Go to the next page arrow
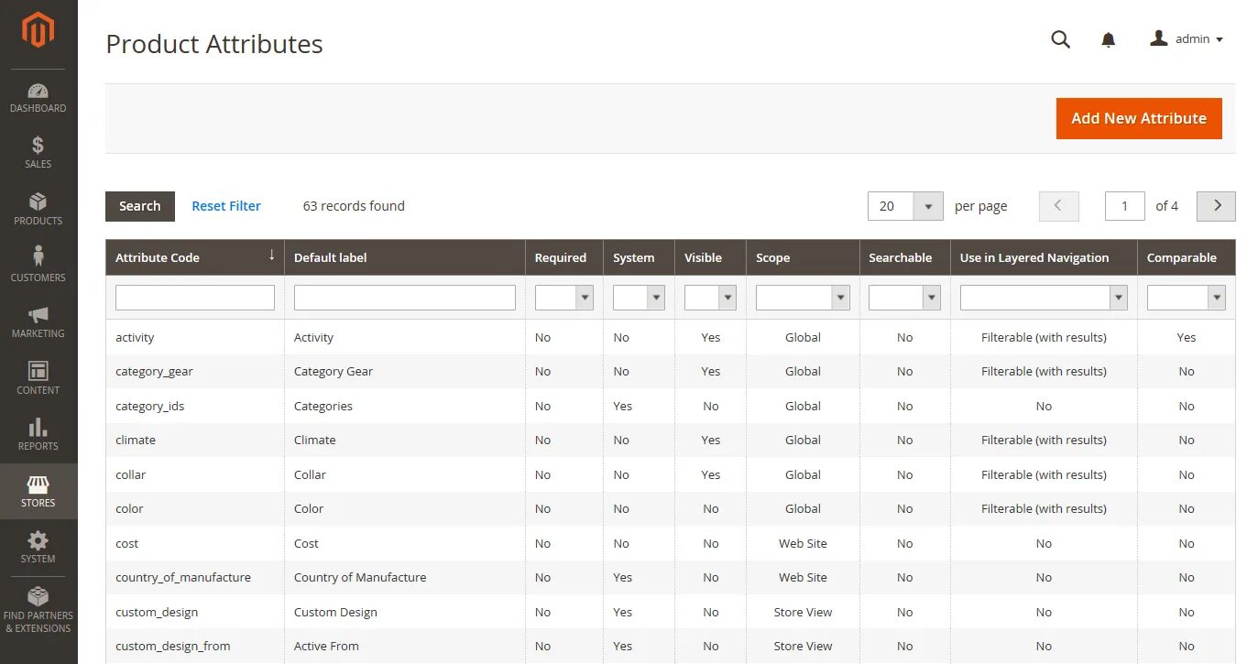 pos(1216,206)
